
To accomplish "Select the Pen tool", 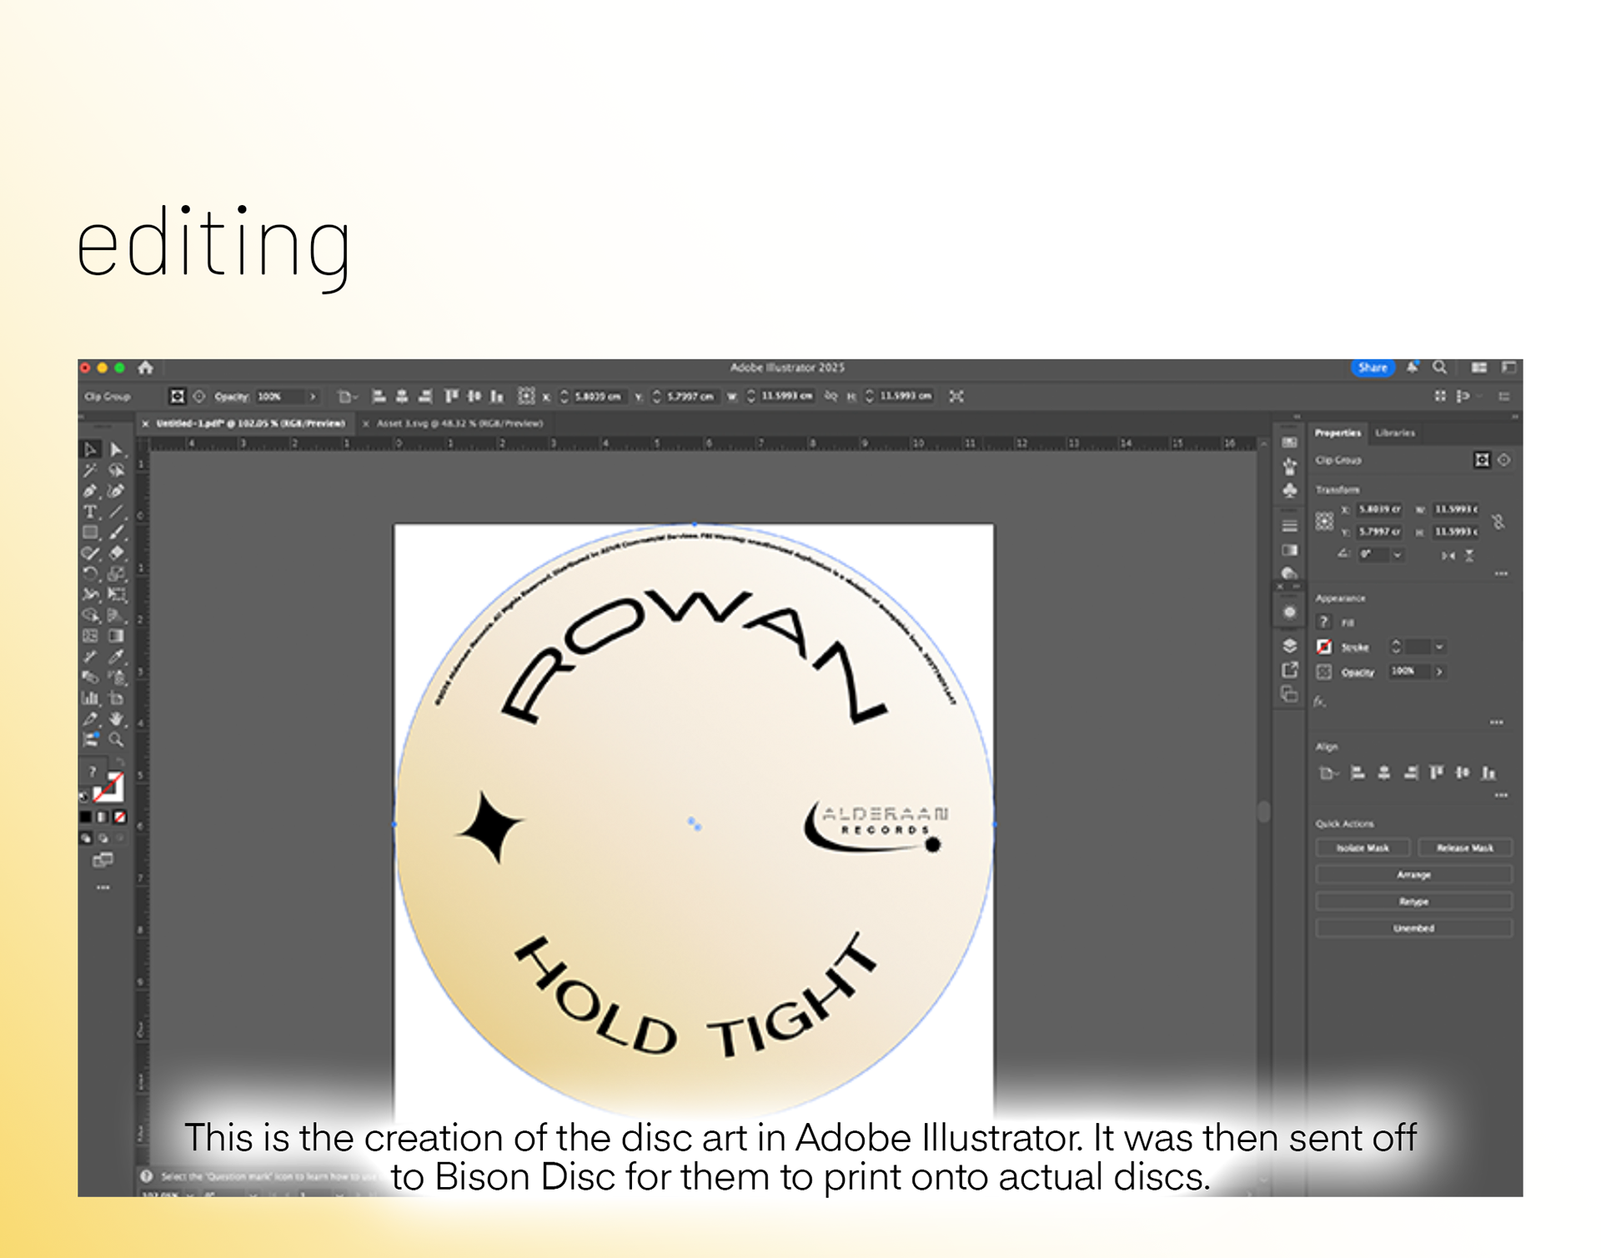I will 90,491.
